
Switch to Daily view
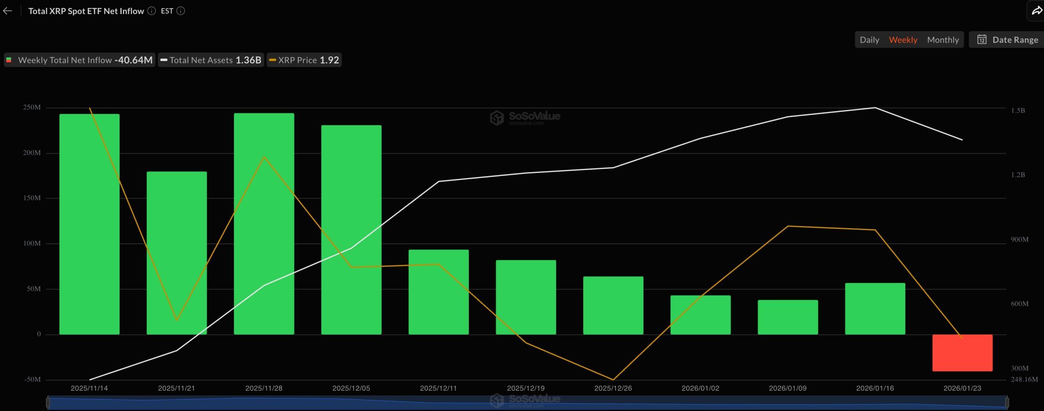[x=869, y=40]
